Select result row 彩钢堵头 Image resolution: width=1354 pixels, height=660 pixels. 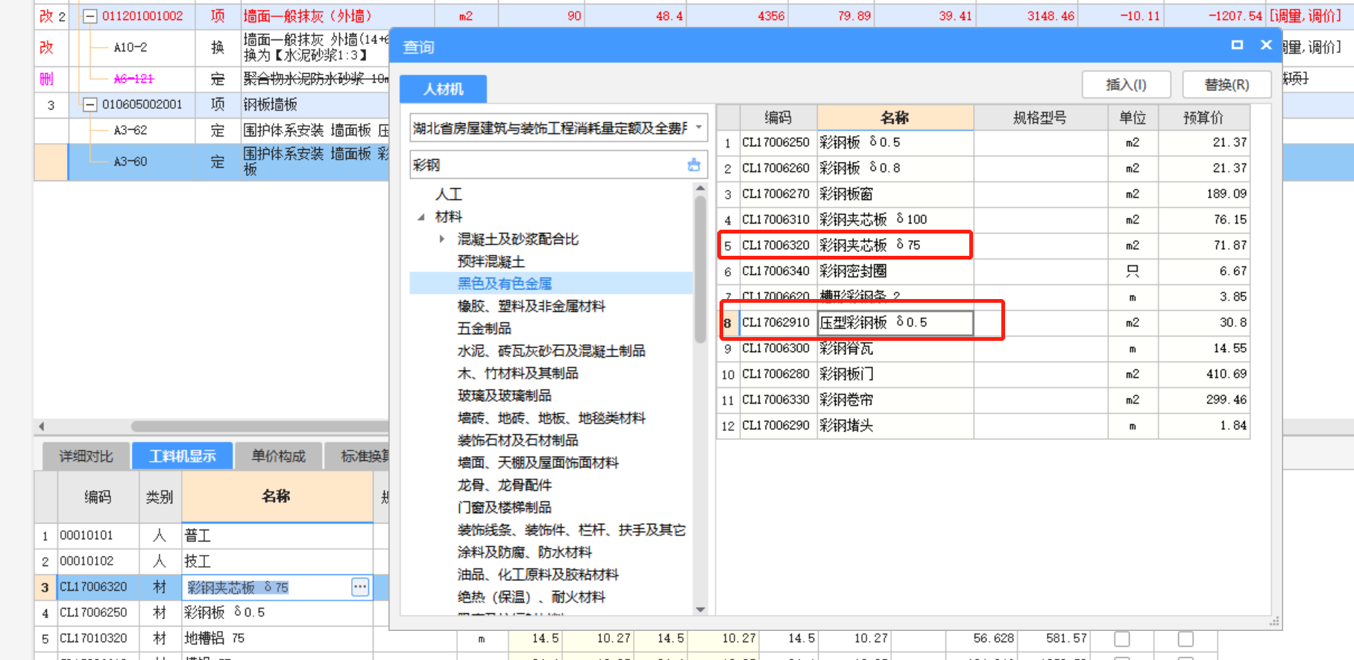coord(983,425)
